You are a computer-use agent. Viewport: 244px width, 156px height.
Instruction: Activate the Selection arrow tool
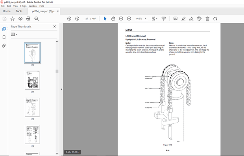click(105, 18)
